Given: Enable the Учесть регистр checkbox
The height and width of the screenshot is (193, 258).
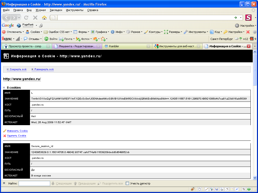Looking at the screenshot, I should 127,183.
